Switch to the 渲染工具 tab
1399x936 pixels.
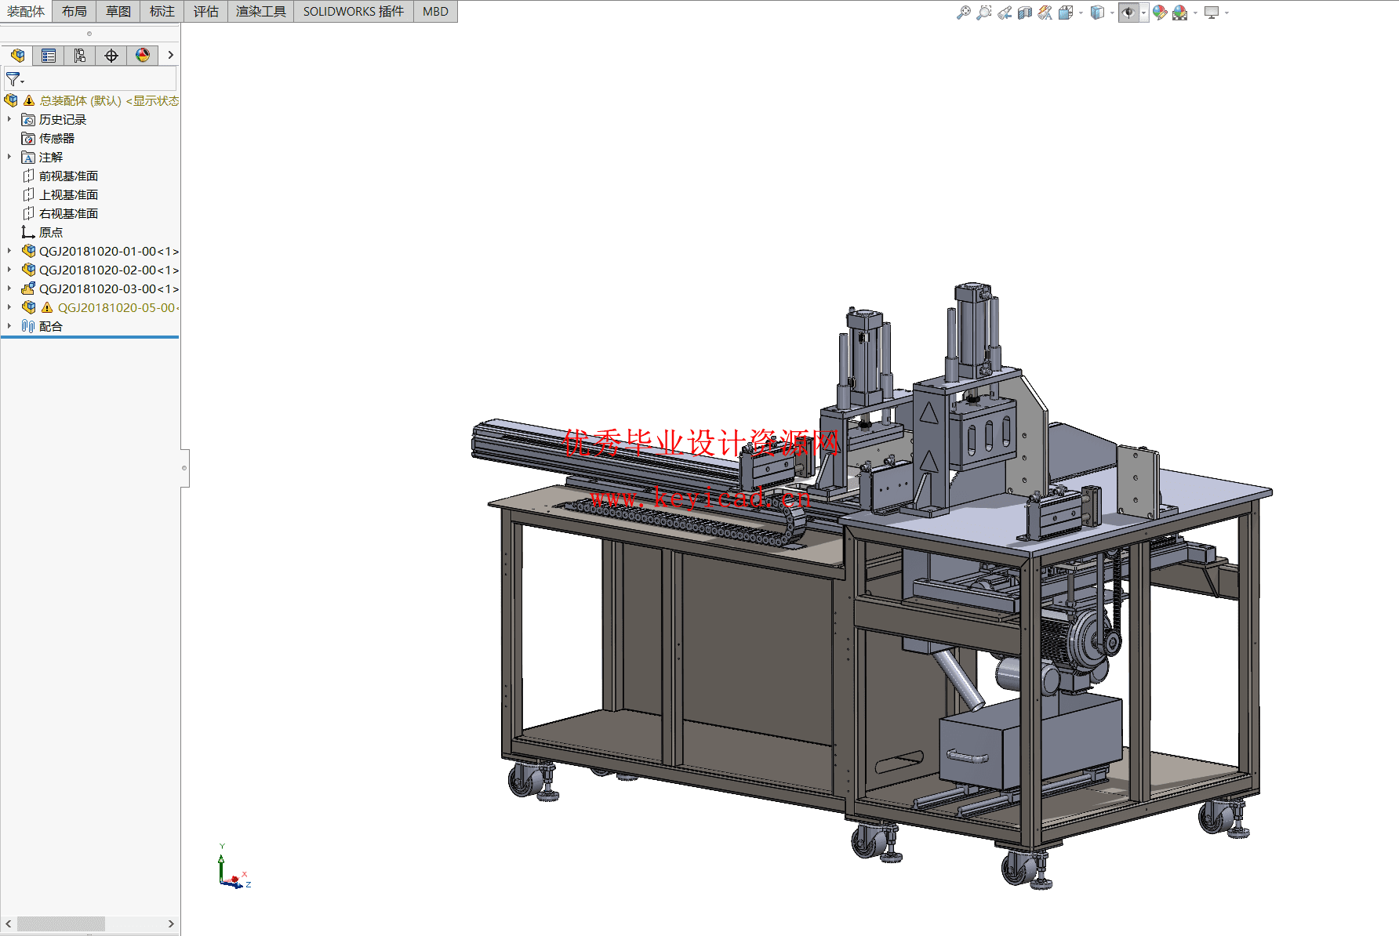[x=261, y=11]
